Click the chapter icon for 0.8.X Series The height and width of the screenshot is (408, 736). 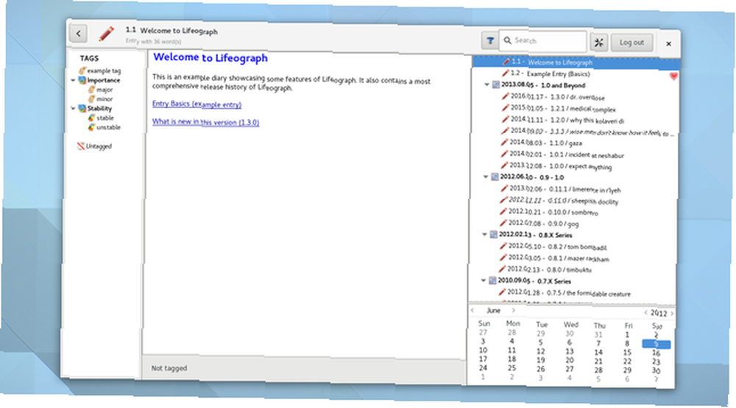[x=493, y=235]
